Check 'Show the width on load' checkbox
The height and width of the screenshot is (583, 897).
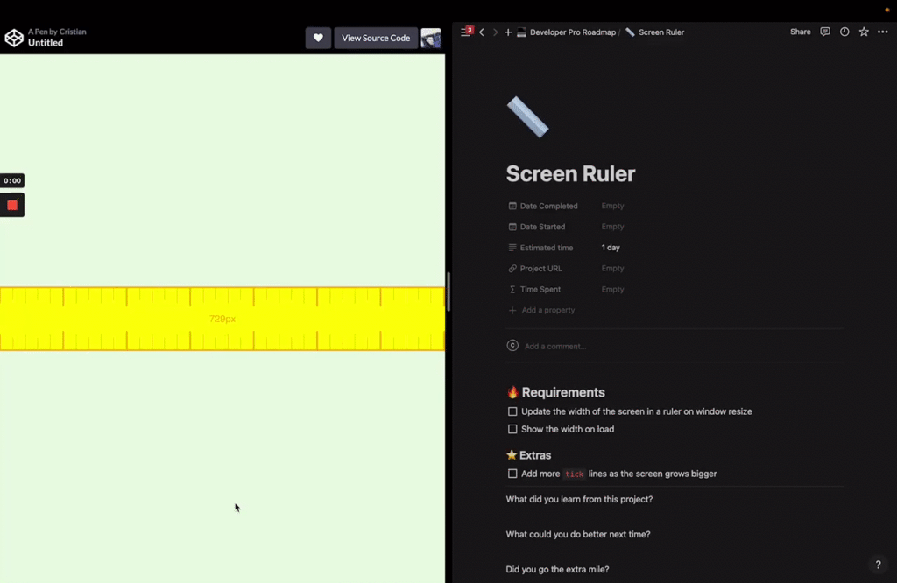coord(512,429)
